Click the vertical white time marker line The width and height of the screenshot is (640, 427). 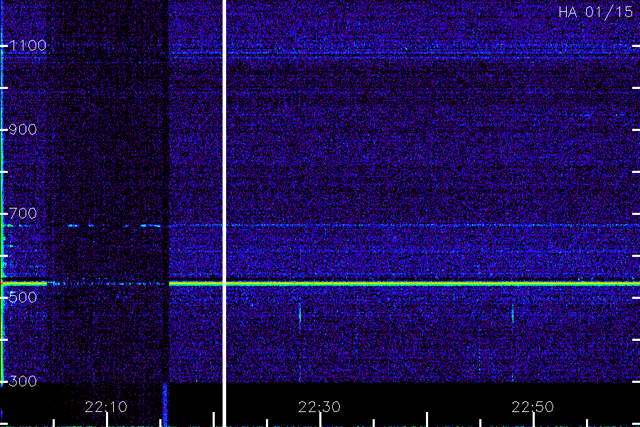tap(224, 213)
